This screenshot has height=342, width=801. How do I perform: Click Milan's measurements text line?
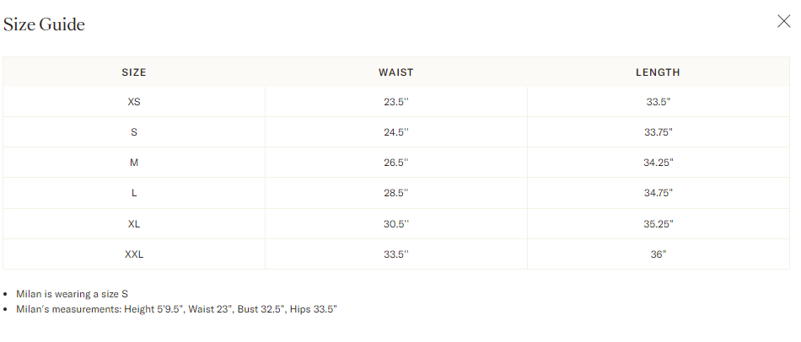point(177,309)
